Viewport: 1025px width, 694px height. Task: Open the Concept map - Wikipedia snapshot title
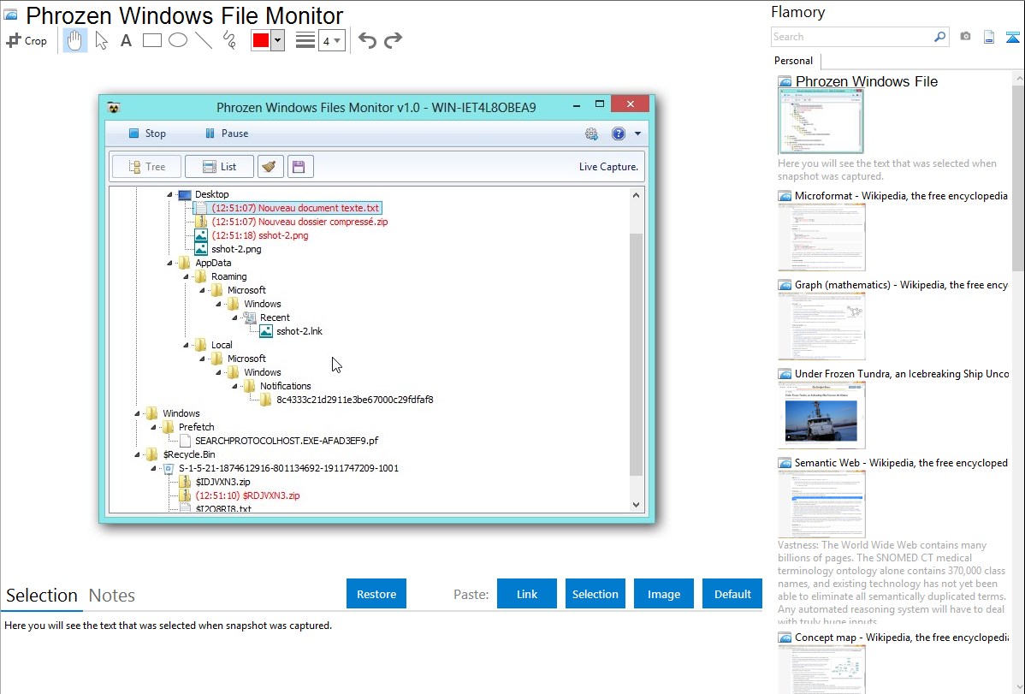point(901,638)
